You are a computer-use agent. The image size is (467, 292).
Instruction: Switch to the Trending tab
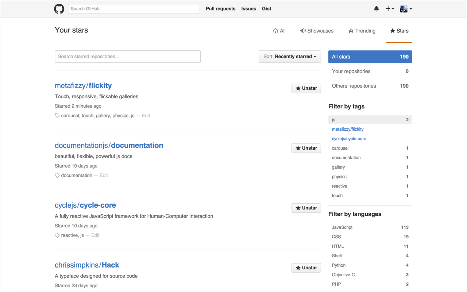(365, 31)
